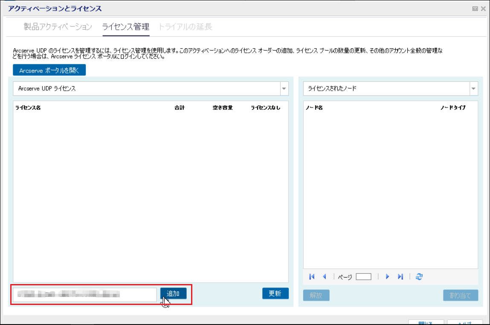Refresh the licensed node list
Viewport: 490px width, 325px height.
point(419,277)
